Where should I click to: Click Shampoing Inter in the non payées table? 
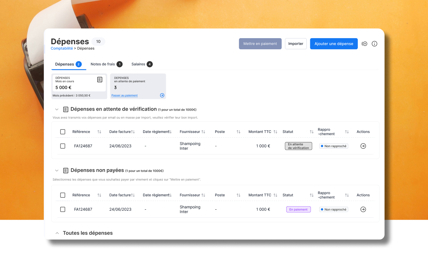point(190,209)
